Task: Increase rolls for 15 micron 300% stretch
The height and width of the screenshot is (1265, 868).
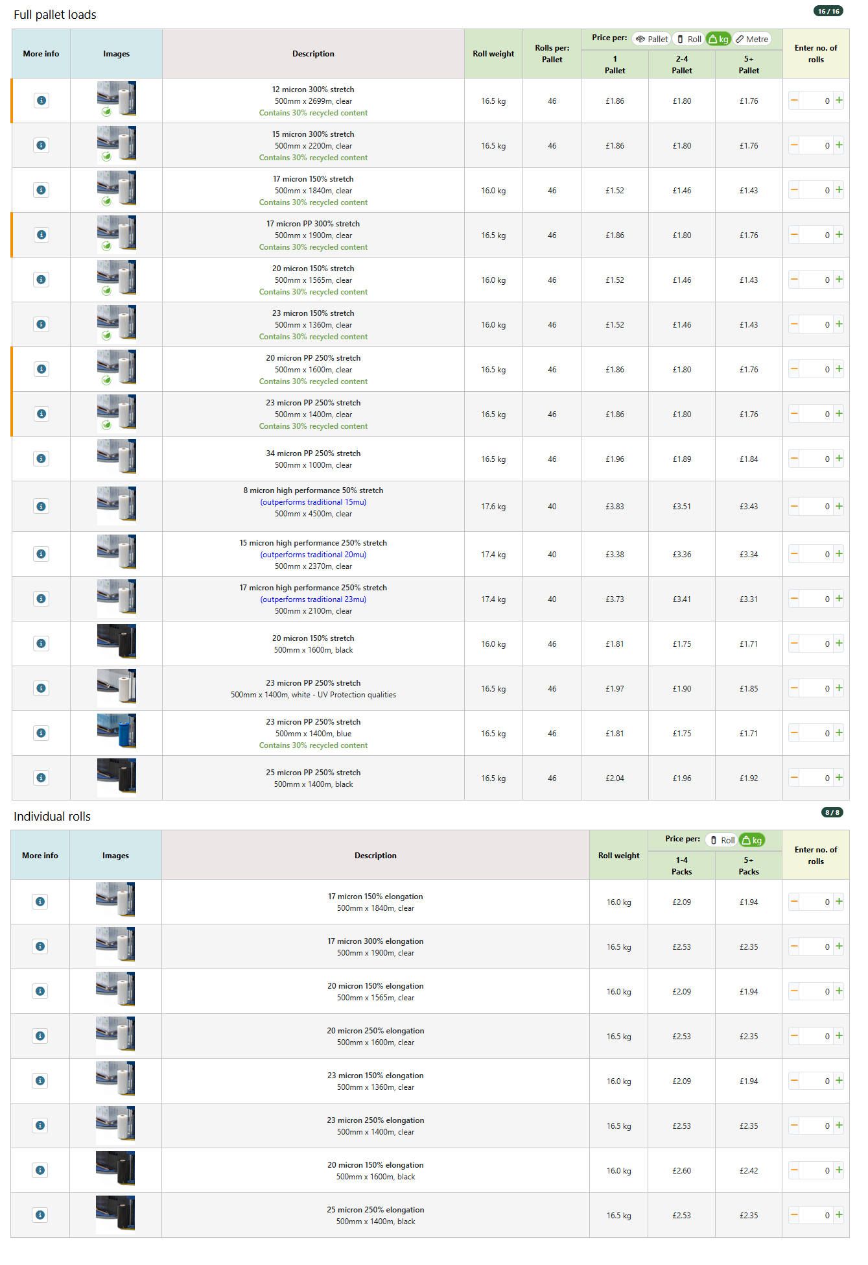Action: click(x=839, y=145)
